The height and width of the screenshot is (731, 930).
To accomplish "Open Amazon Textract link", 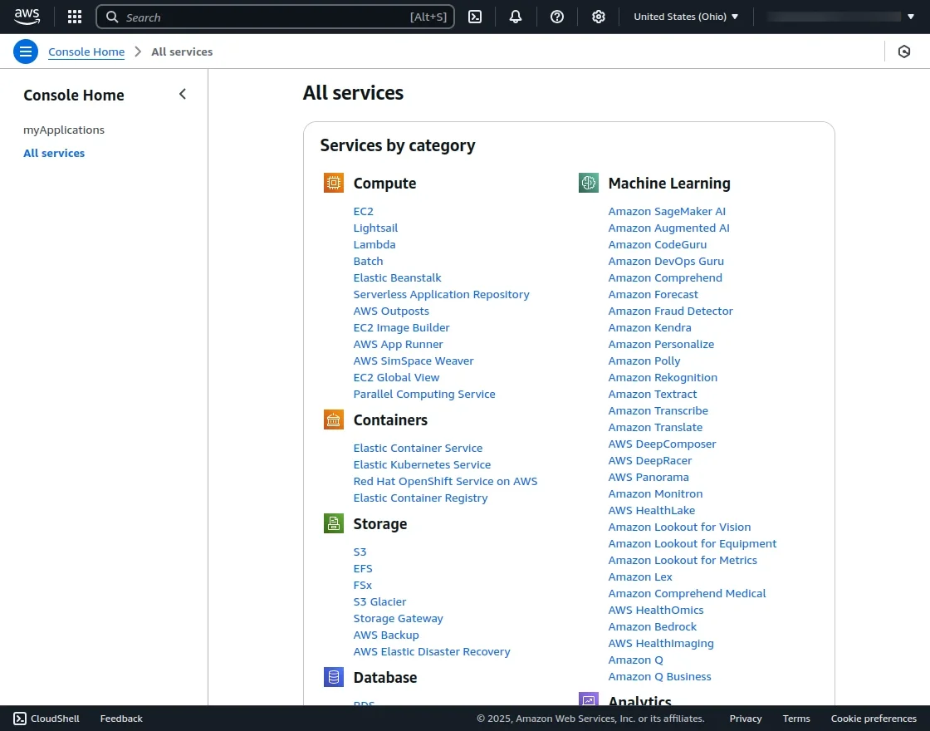I will click(653, 394).
